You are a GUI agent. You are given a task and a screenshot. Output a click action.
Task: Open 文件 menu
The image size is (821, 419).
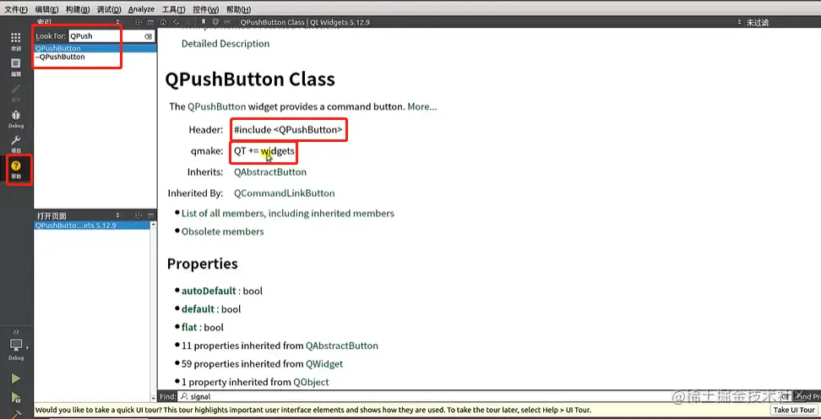click(16, 9)
